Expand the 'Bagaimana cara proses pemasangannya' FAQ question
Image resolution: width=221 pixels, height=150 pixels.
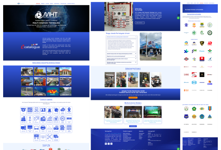121,56
